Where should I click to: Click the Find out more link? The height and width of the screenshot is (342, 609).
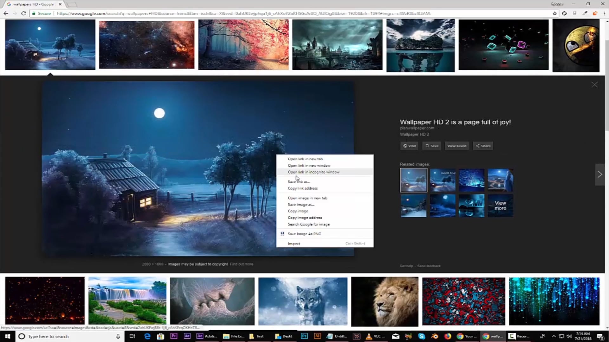pos(241,264)
